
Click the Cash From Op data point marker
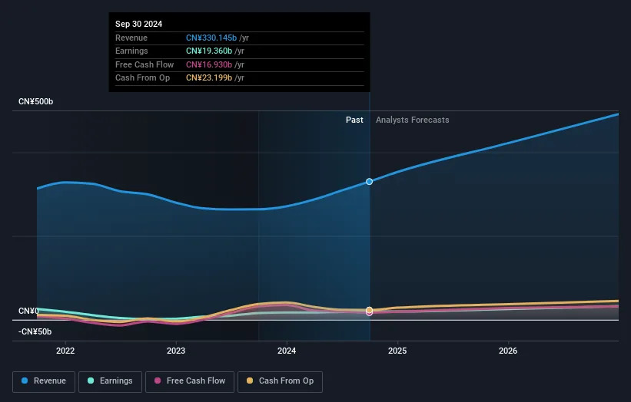(369, 310)
